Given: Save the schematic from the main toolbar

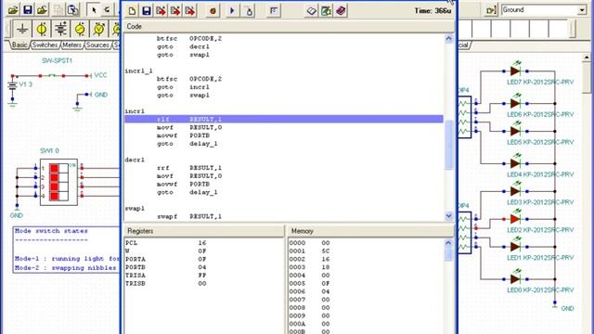Looking at the screenshot, I should (28, 10).
